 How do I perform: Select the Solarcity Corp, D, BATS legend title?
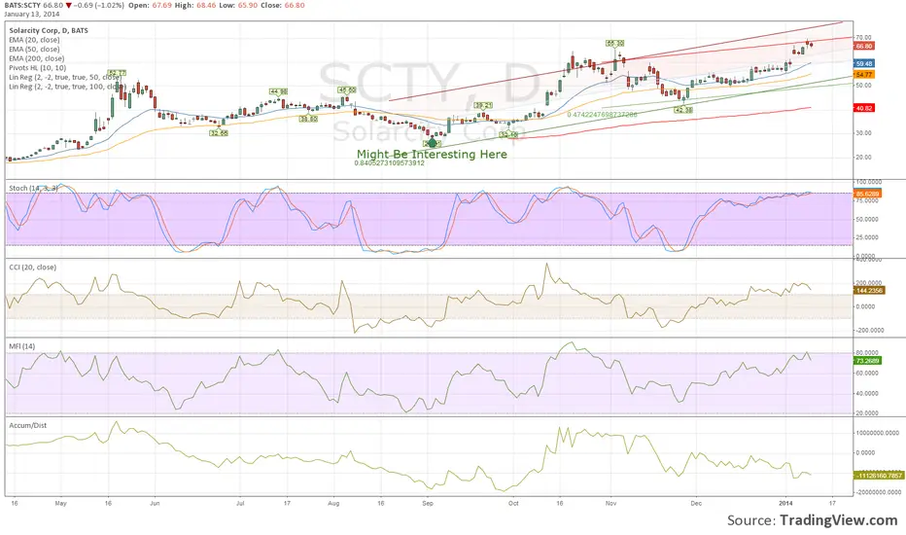[49, 31]
